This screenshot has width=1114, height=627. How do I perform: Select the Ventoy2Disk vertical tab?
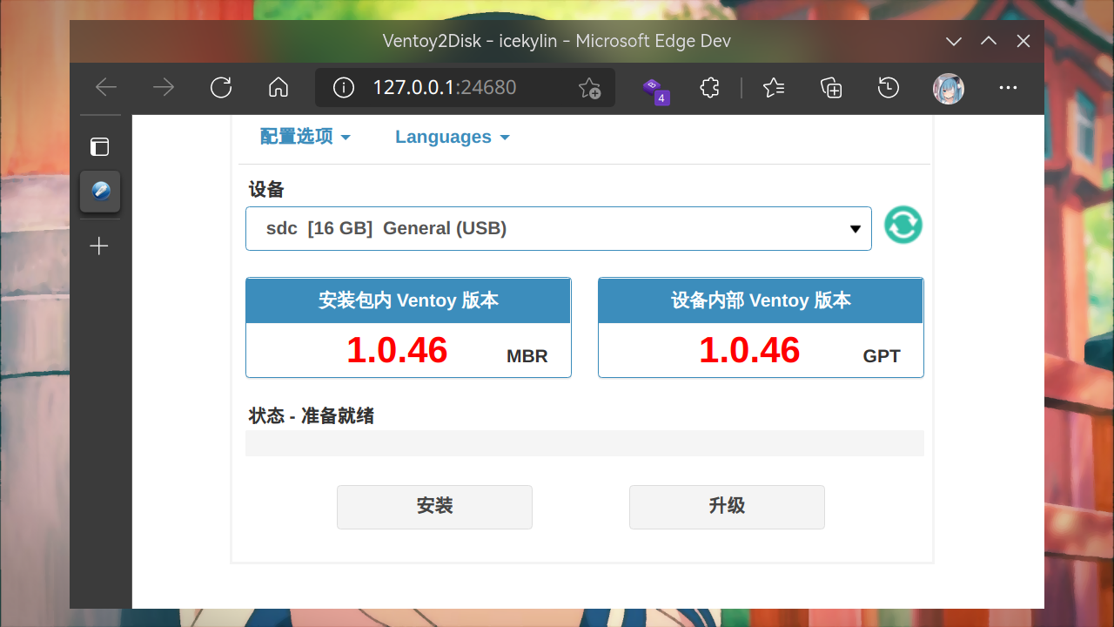100,191
